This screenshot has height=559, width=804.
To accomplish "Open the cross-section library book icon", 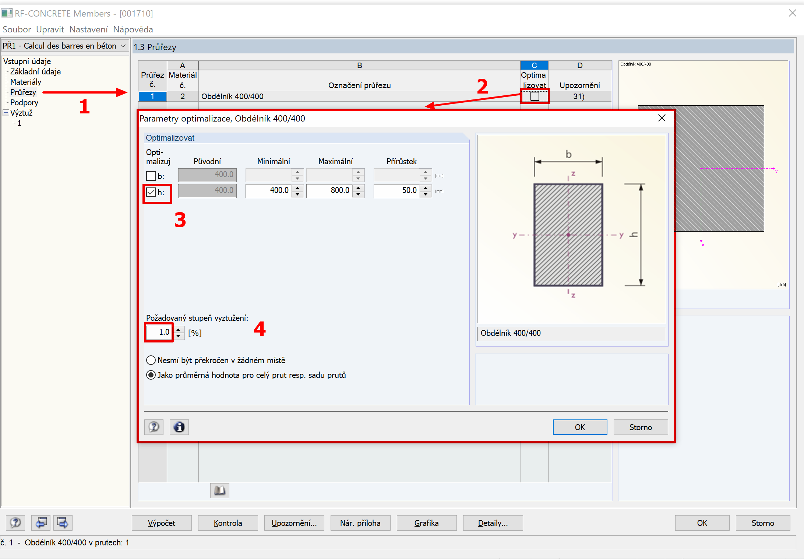I will (x=219, y=490).
